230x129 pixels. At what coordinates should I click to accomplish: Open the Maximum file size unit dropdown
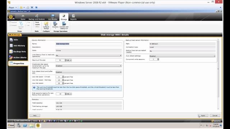click(69, 60)
